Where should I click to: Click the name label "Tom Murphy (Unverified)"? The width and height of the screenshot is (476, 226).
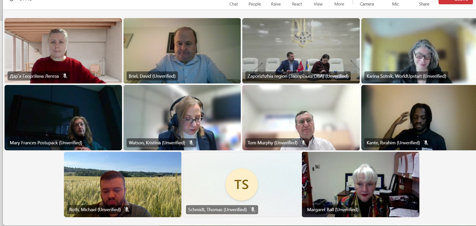[x=272, y=143]
